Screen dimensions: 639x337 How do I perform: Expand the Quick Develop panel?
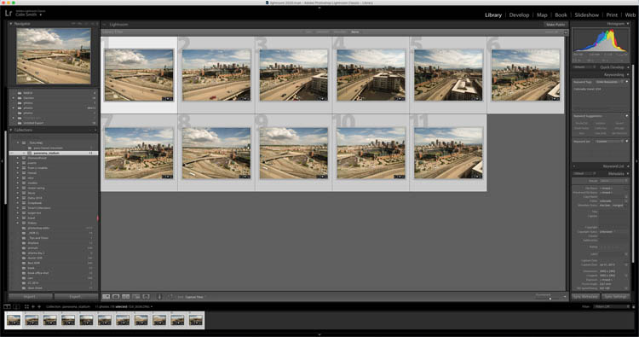(628, 67)
